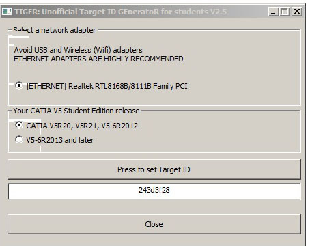Click the 'ETHERNET ADAPTERS ARE HIGHLY RECOMMENDED' text
This screenshot has width=310, height=246.
pyautogui.click(x=98, y=59)
